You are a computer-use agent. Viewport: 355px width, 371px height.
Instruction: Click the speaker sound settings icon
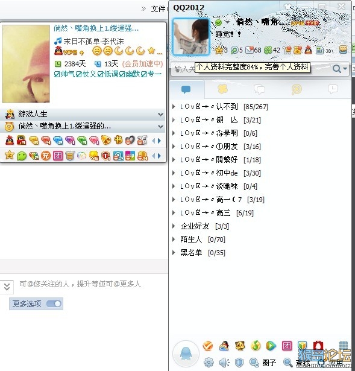point(224,362)
